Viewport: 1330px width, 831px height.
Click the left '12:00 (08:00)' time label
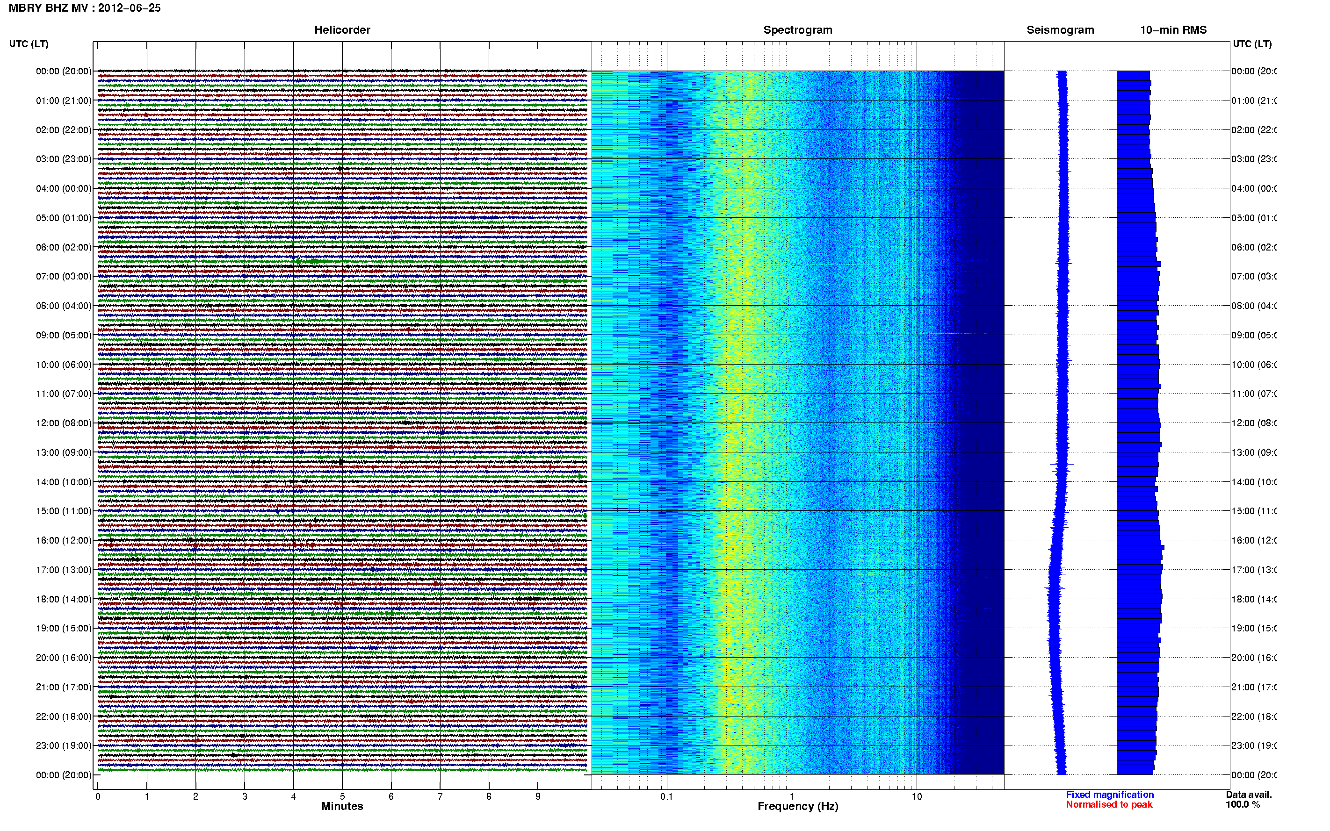(x=64, y=423)
